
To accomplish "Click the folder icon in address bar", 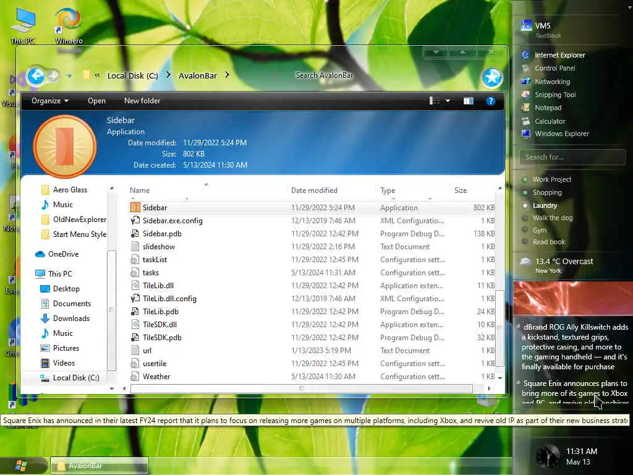I will click(86, 75).
